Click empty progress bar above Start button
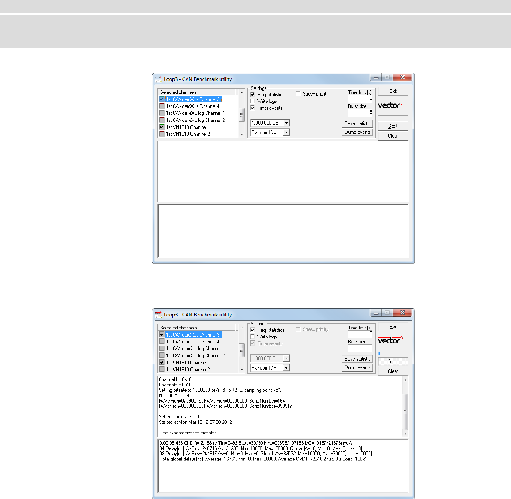Image resolution: width=511 pixels, height=499 pixels. (393, 117)
